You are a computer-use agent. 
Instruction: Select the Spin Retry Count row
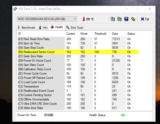(x=78, y=65)
